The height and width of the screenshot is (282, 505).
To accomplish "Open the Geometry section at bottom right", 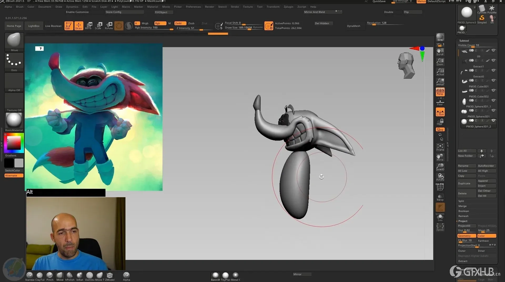I will (466, 269).
